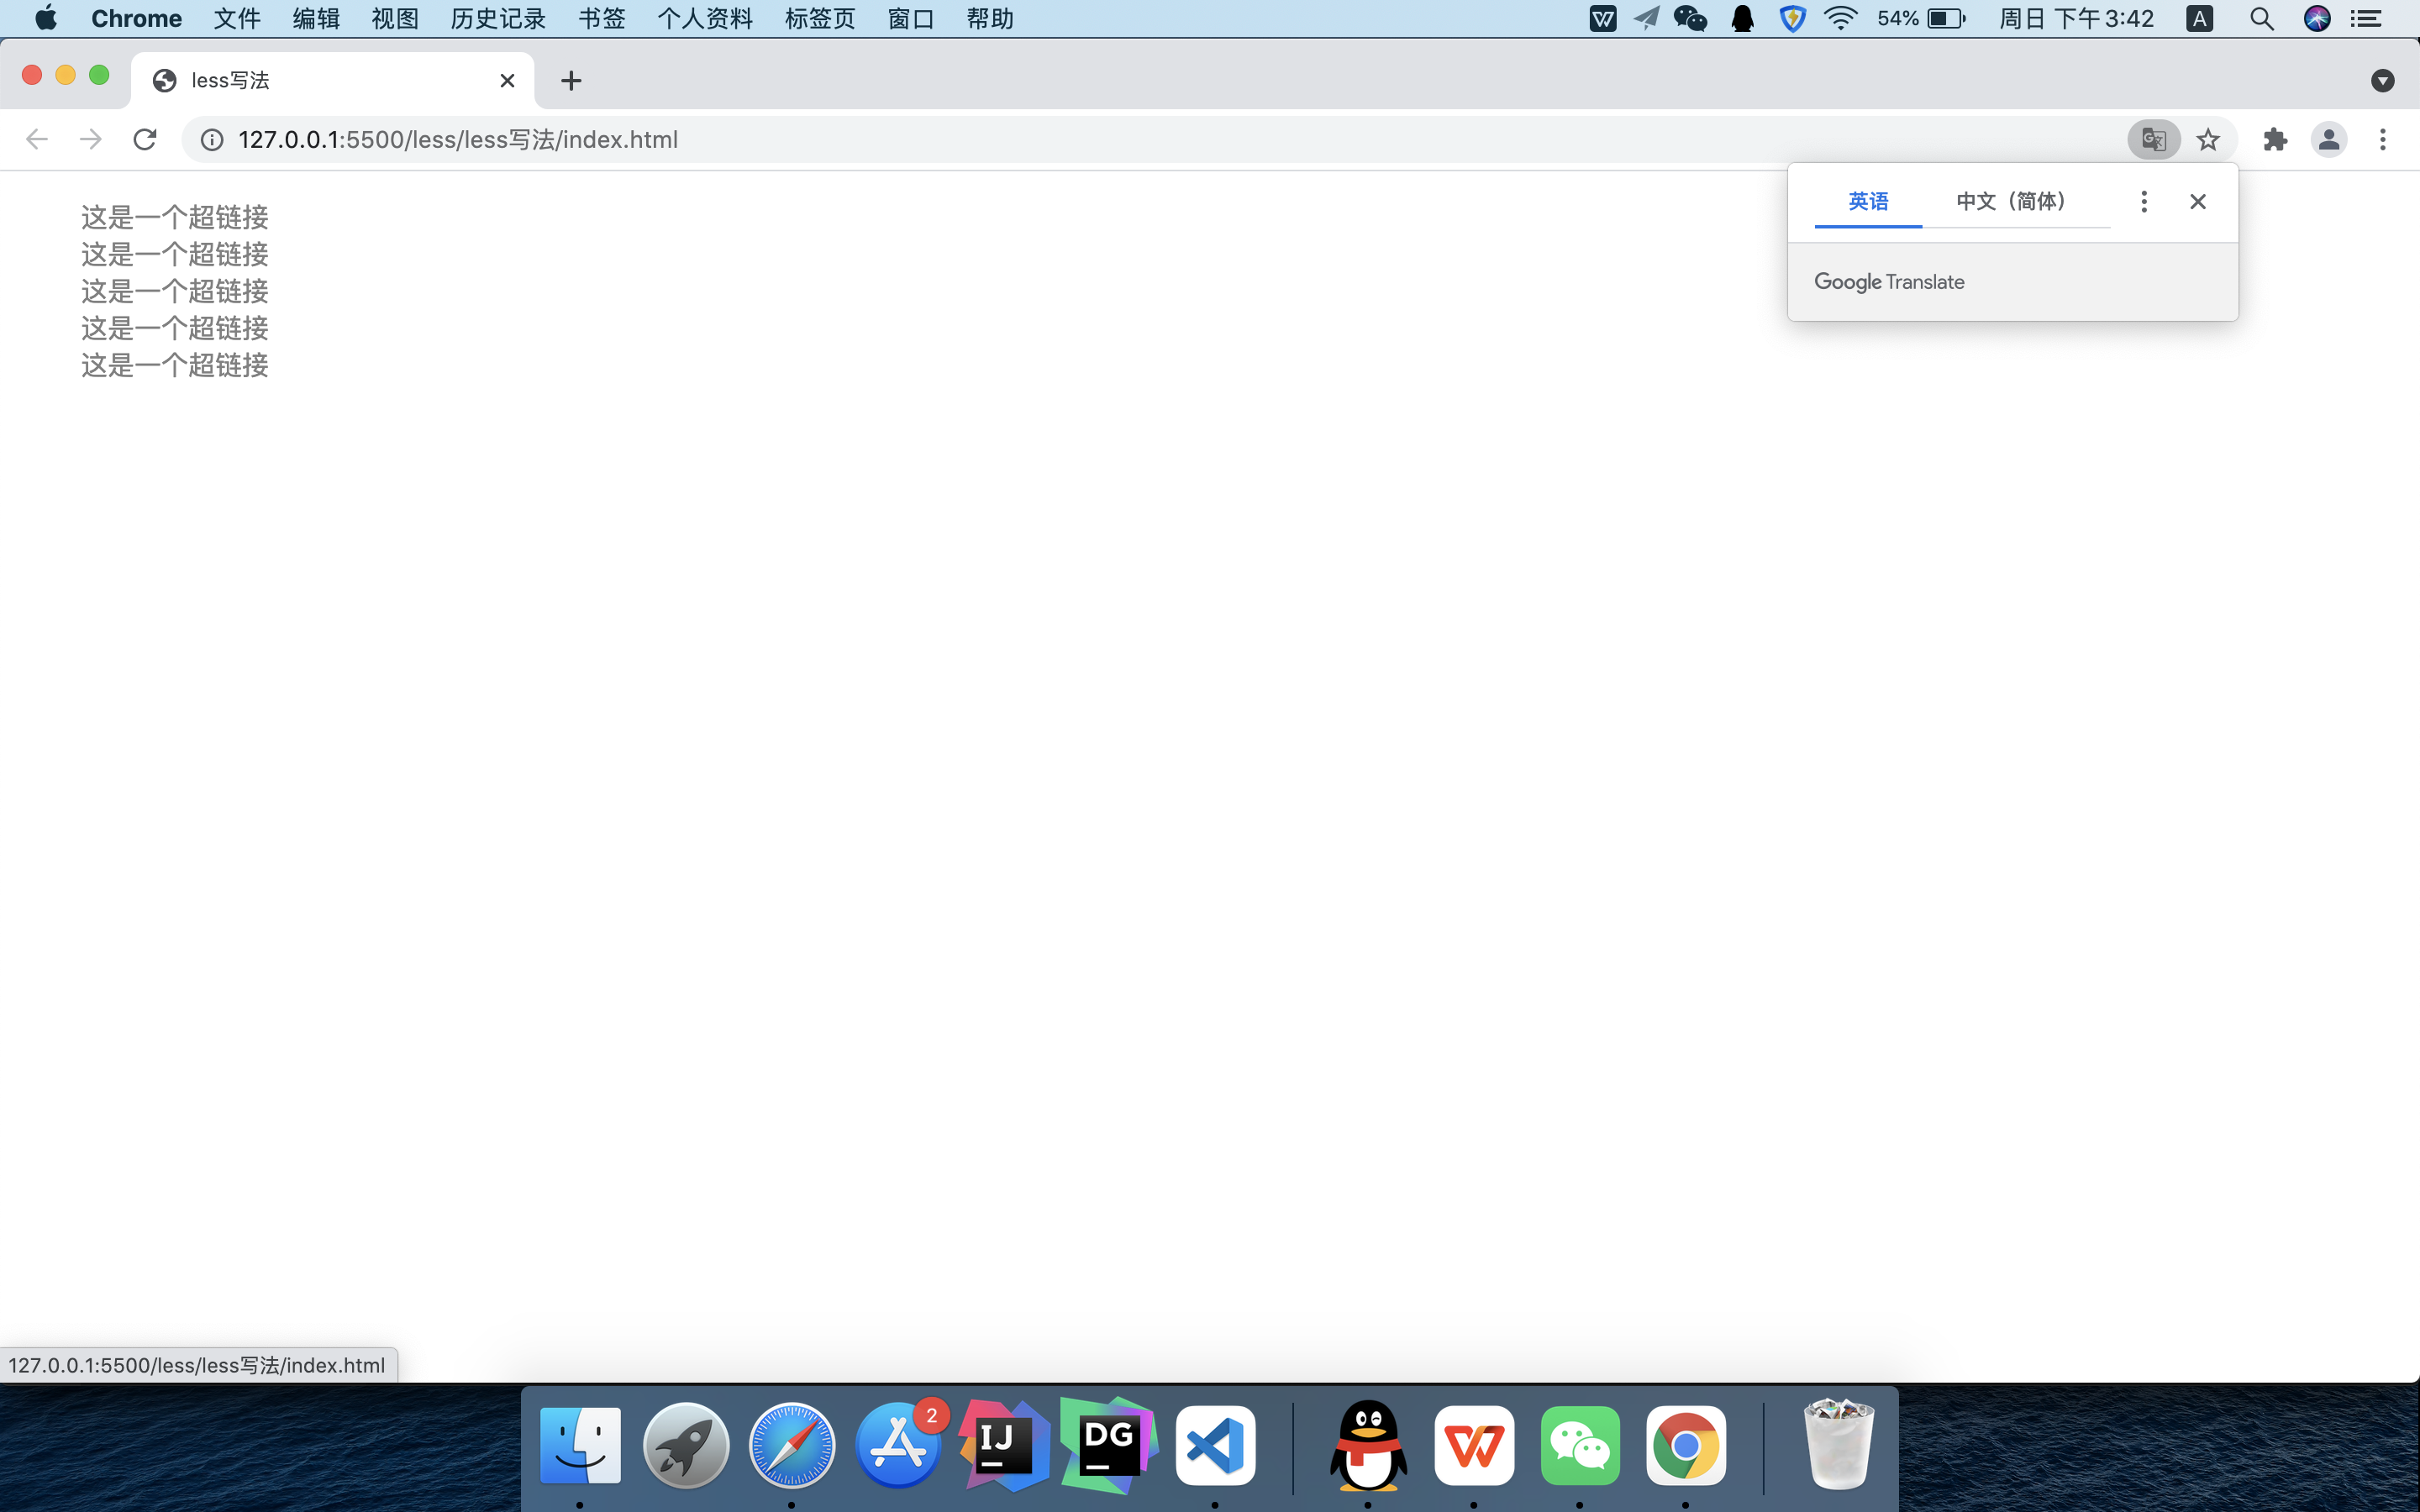Bookmark this page with the star icon
This screenshot has width=2420, height=1512.
[x=2208, y=139]
